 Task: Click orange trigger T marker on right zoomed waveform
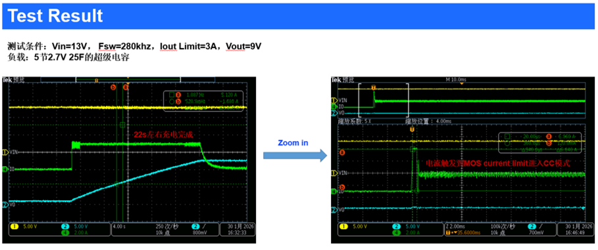click(x=412, y=130)
